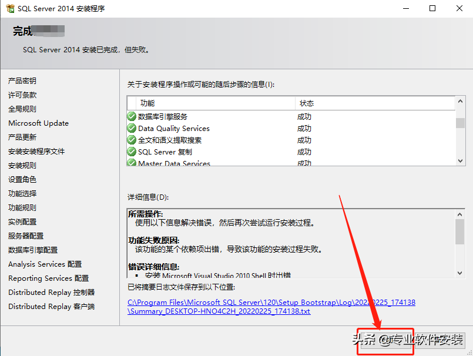Click the 全文和语义提取搜索 feature row
Image resolution: width=473 pixels, height=356 pixels.
pos(291,140)
